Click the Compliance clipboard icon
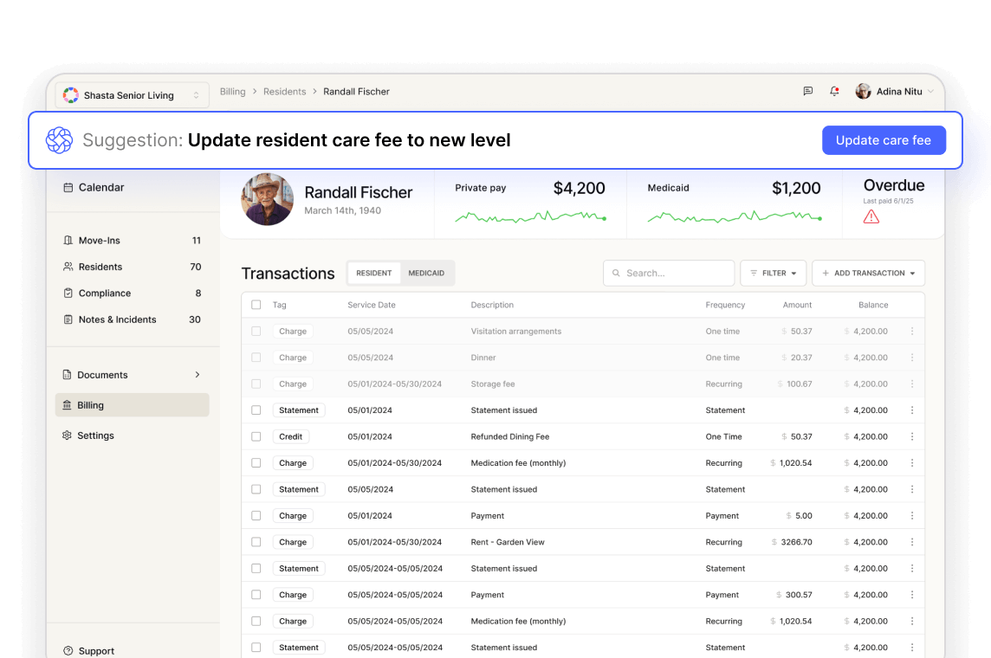Image resolution: width=991 pixels, height=658 pixels. pyautogui.click(x=68, y=294)
